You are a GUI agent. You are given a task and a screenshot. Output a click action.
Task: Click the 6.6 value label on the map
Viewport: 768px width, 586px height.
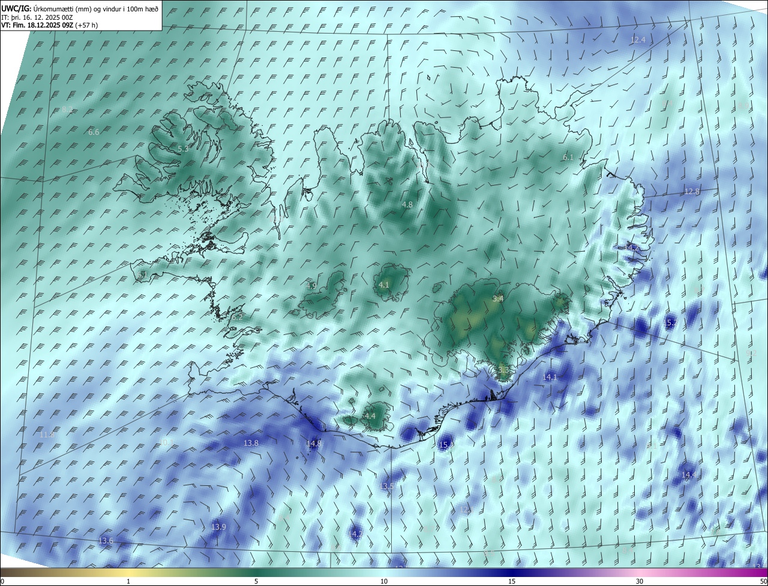(x=94, y=132)
